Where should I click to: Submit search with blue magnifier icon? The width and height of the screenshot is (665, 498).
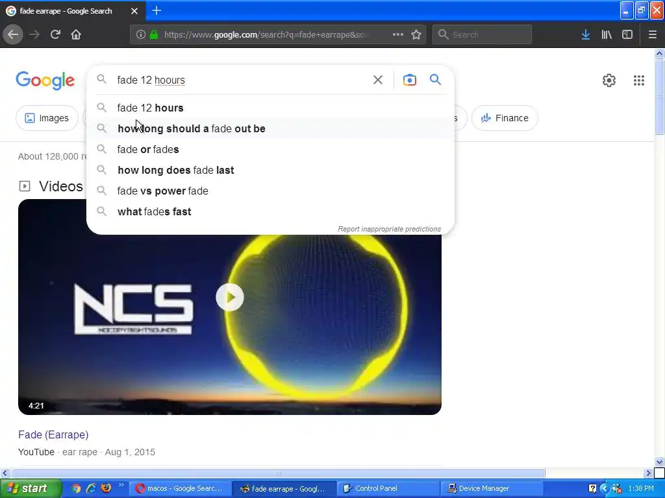click(435, 80)
